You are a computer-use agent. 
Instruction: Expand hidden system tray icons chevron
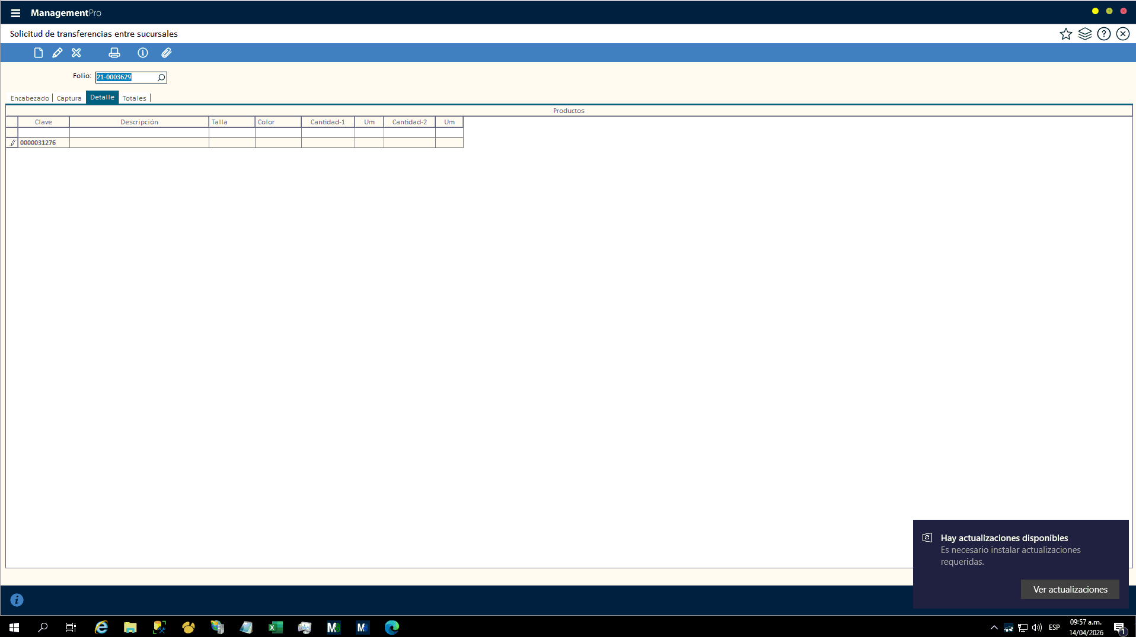coord(994,628)
